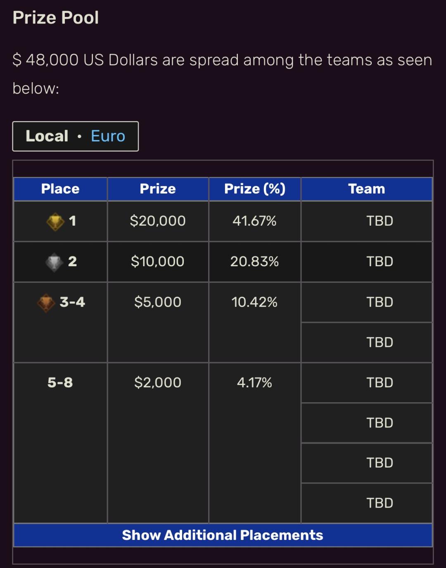Click the 10.42% percentage cell
This screenshot has width=446, height=568.
(x=255, y=322)
